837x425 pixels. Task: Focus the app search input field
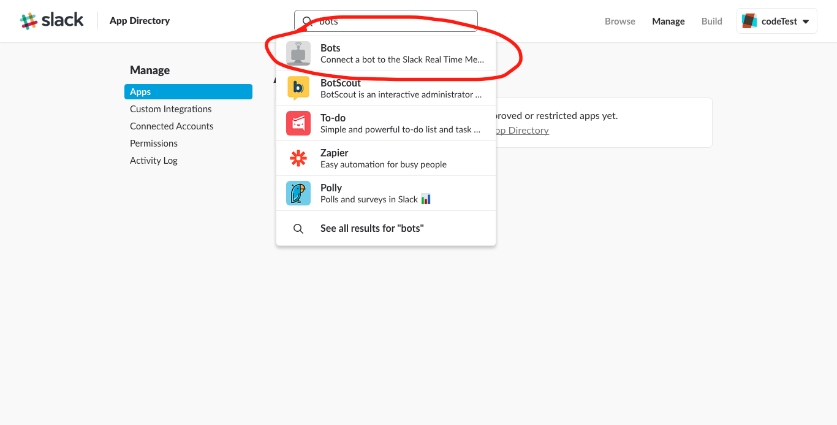click(x=385, y=21)
